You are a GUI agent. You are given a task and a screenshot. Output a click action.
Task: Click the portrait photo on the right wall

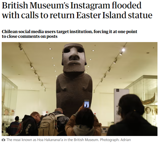pos(148,110)
